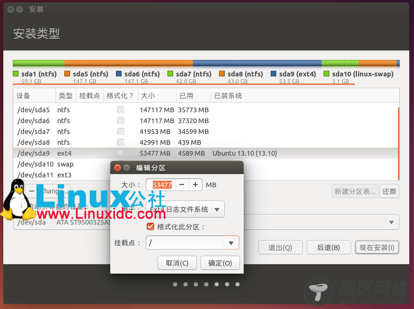Viewport: 414px width, 309px height.
Task: Decrease partition size with minus button
Action: (x=182, y=185)
